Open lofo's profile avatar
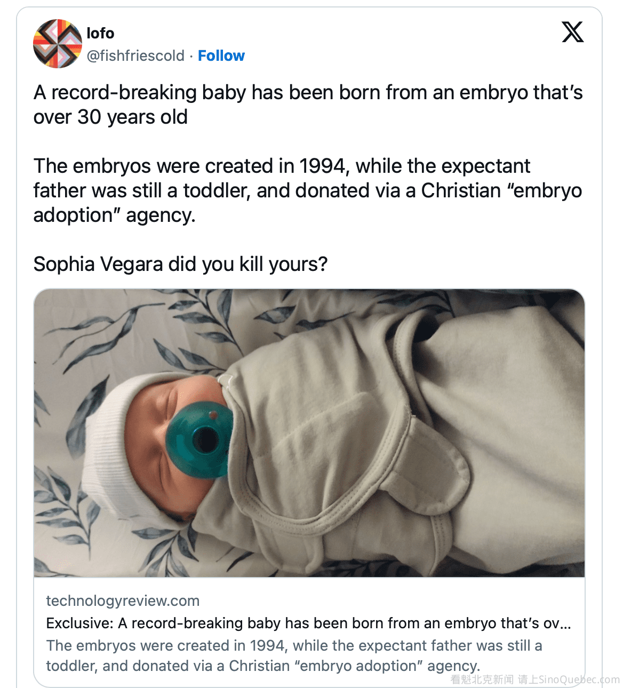623x688 pixels. tap(58, 44)
